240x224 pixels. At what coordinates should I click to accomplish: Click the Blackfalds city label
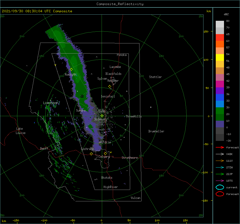[x=113, y=74]
